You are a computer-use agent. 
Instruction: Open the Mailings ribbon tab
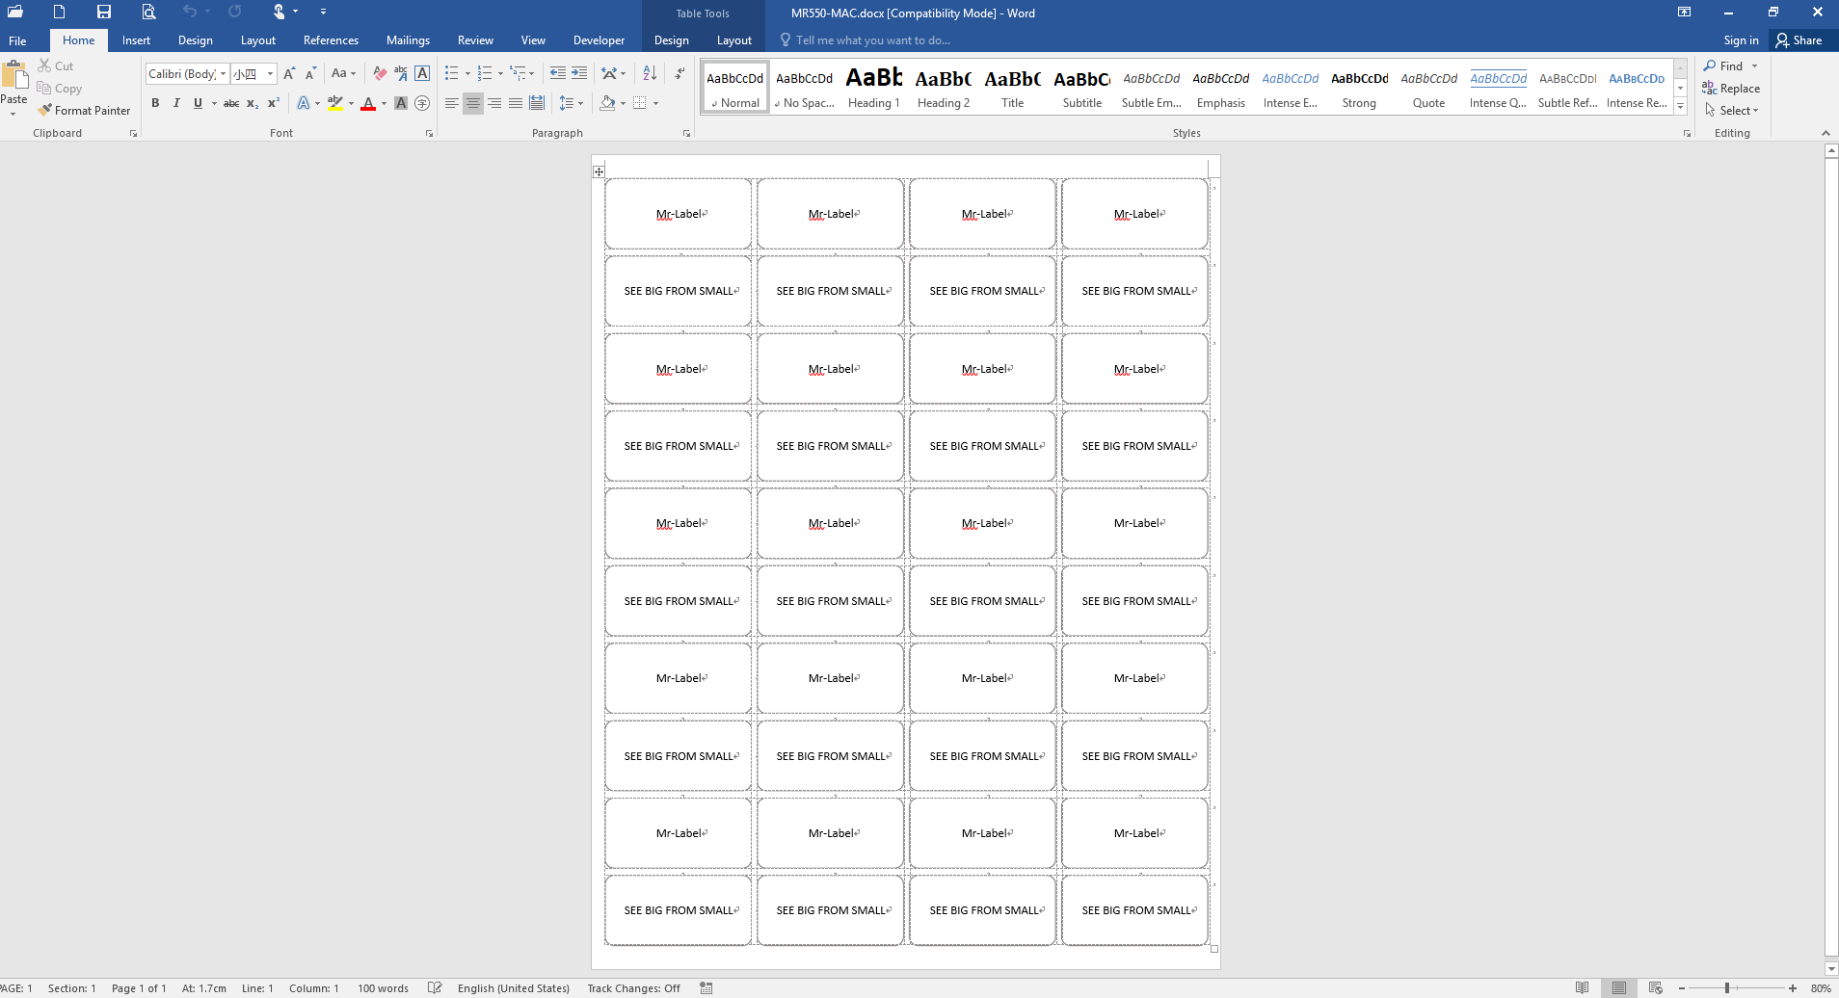coord(408,40)
